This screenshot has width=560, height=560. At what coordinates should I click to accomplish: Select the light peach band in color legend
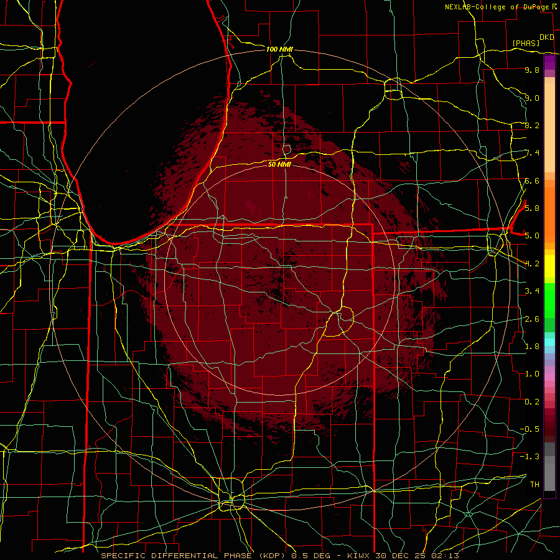point(549,129)
